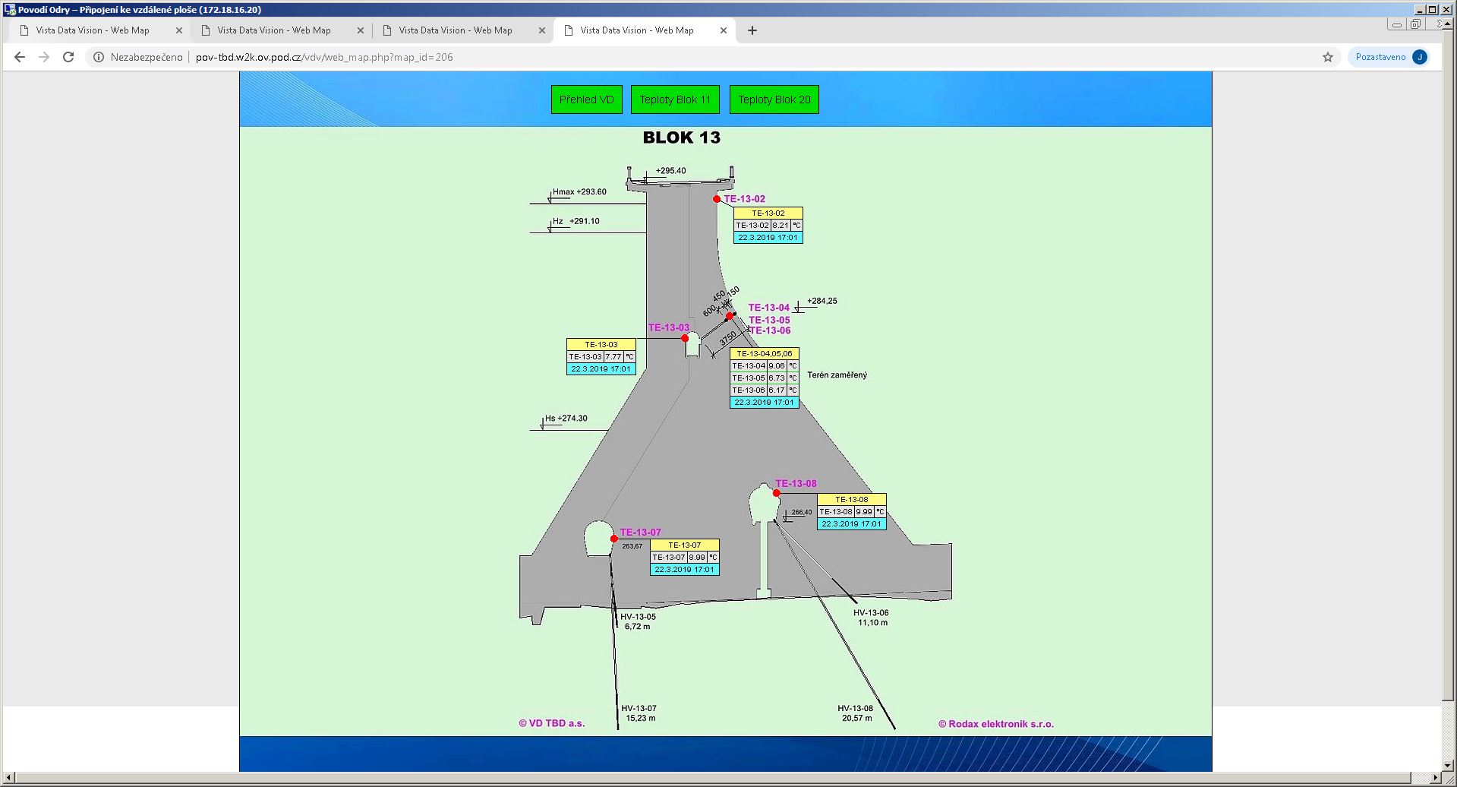
Task: Click the 8.99 value for TE-13-07
Action: [697, 558]
